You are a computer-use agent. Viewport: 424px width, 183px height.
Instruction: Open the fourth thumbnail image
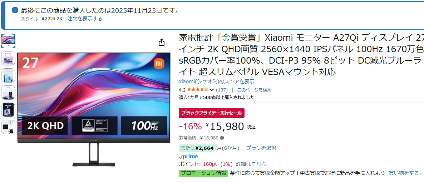click(8, 92)
